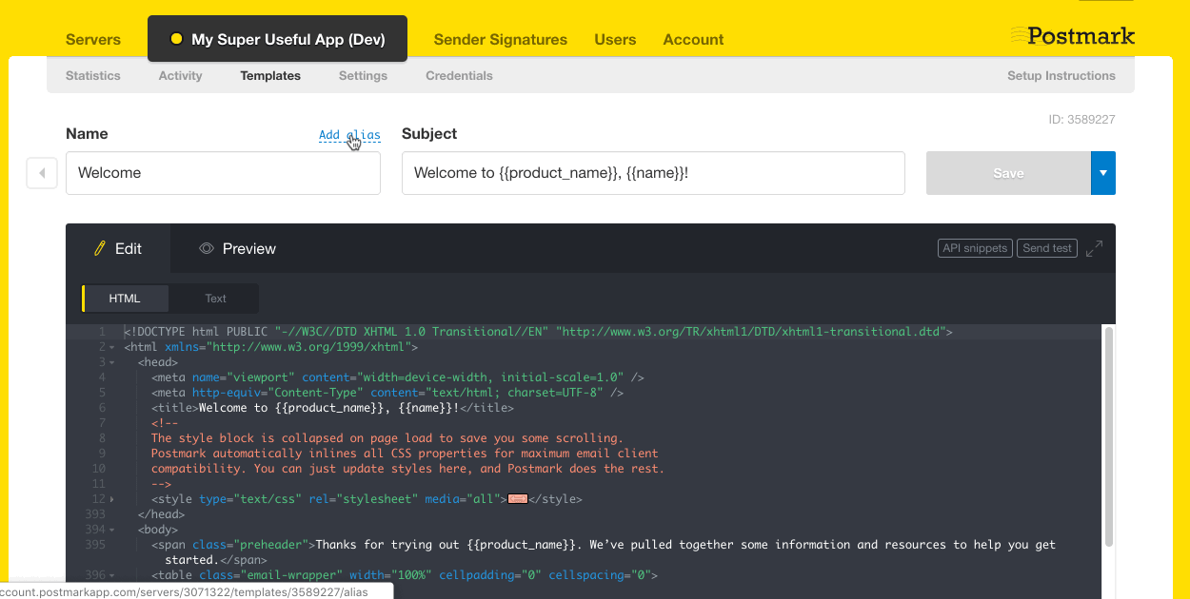Screen dimensions: 1190x599
Task: Click the title tag text on line 6
Action: point(332,408)
